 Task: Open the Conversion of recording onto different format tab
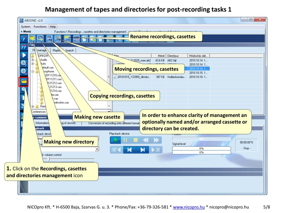114,123
